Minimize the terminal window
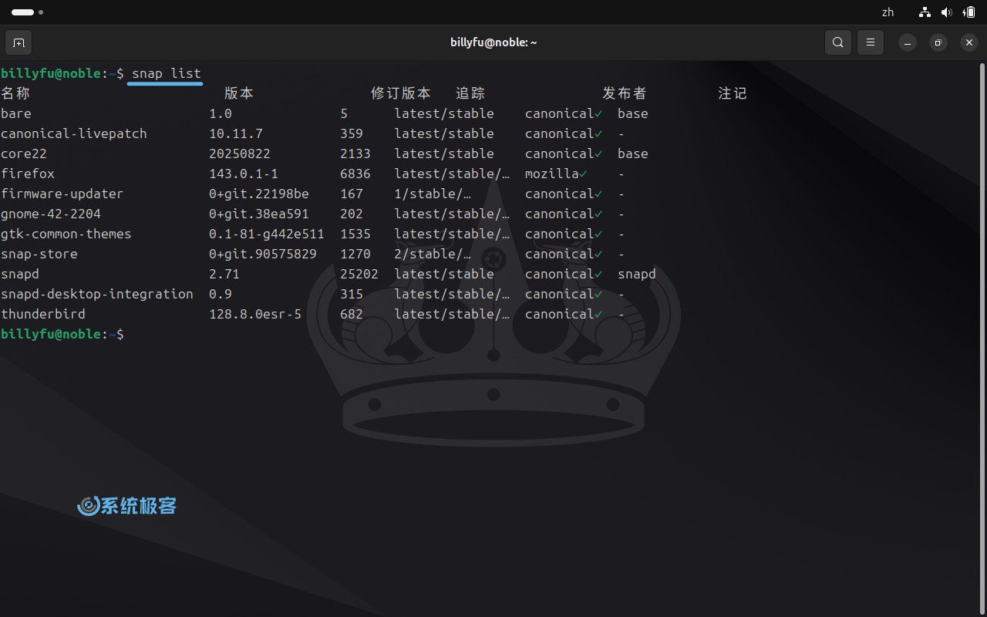The height and width of the screenshot is (617, 987). click(908, 42)
